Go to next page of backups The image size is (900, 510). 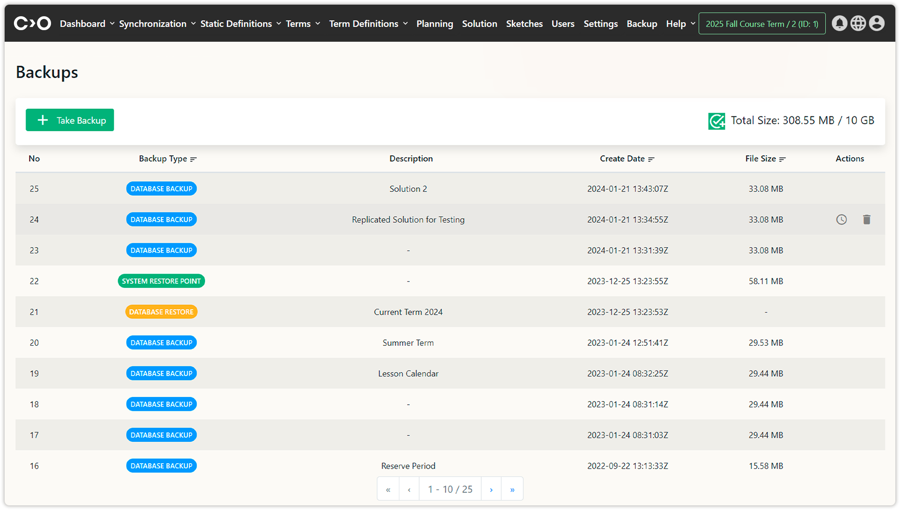click(x=491, y=489)
